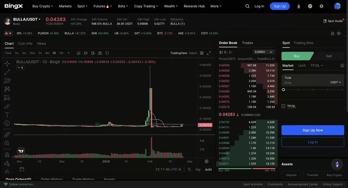This screenshot has width=348, height=188.
Task: Select the crosshair cursor chart tool
Action: click(7, 64)
